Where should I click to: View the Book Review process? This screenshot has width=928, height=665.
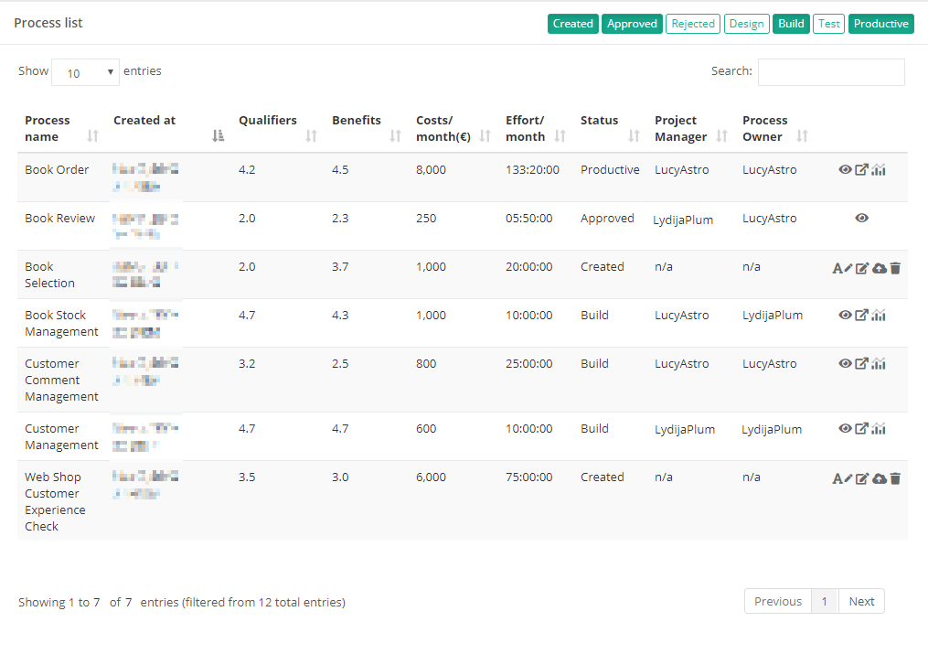point(860,218)
